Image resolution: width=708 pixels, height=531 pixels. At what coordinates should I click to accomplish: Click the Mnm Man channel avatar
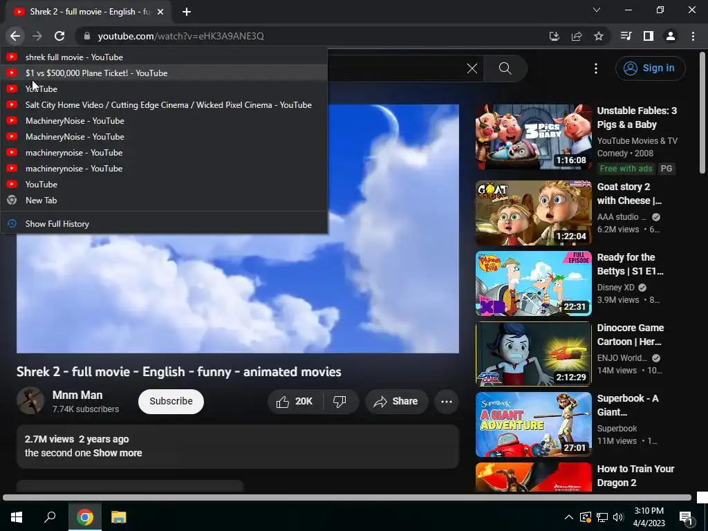click(x=30, y=400)
